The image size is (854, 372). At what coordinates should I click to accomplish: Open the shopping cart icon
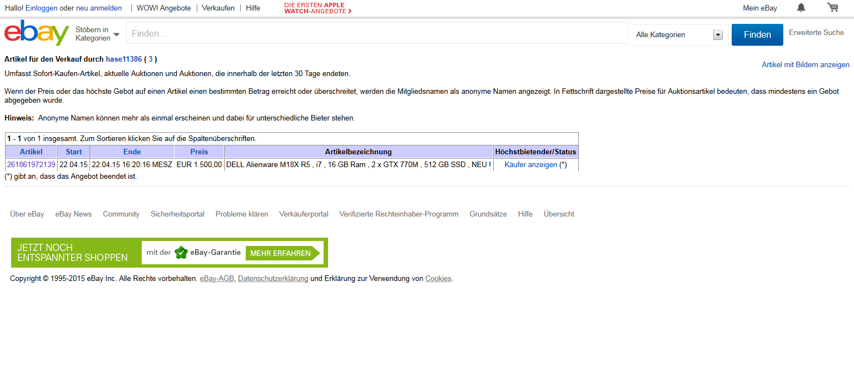[x=832, y=8]
